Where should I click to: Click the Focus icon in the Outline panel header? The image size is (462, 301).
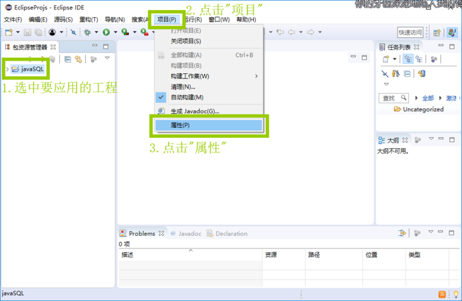tap(418, 140)
